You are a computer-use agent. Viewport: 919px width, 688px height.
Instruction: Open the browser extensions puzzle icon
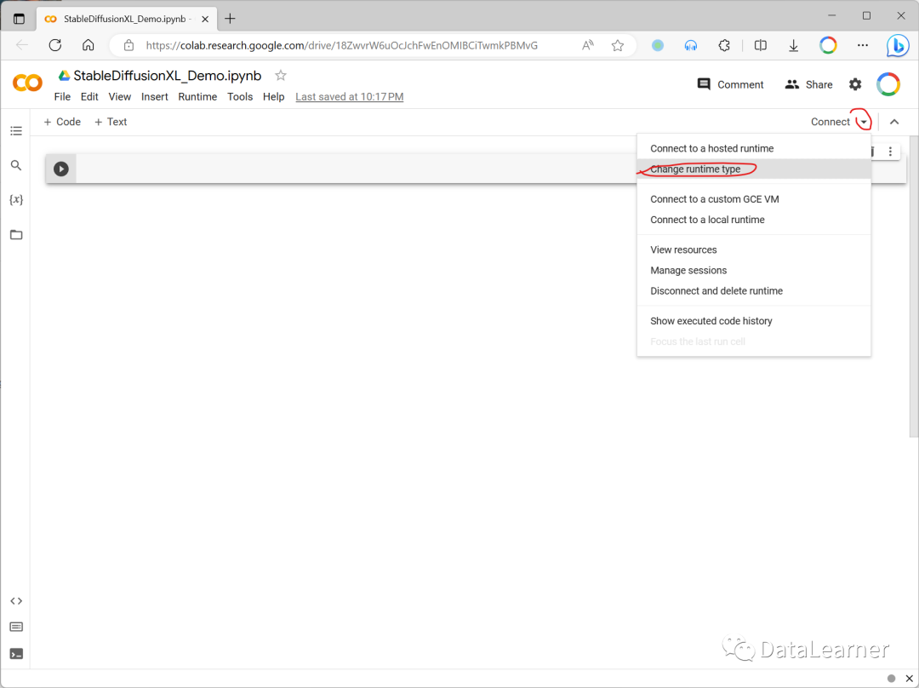[724, 45]
